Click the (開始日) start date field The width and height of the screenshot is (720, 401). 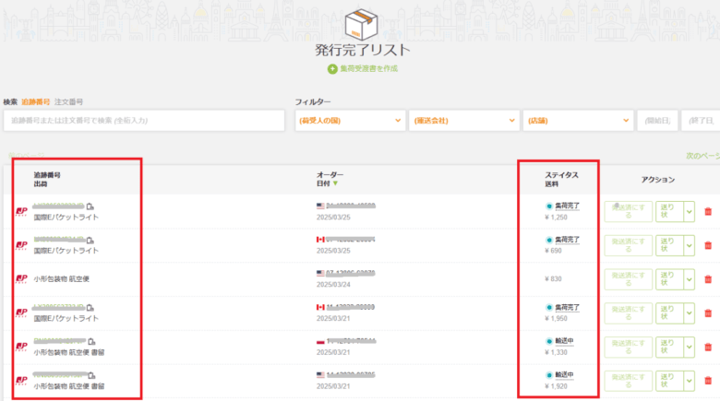tap(657, 121)
